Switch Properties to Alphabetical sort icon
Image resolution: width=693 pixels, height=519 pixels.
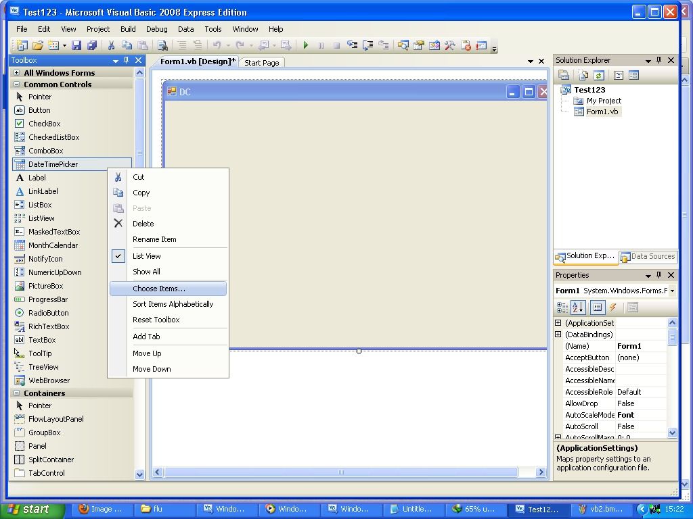click(578, 307)
